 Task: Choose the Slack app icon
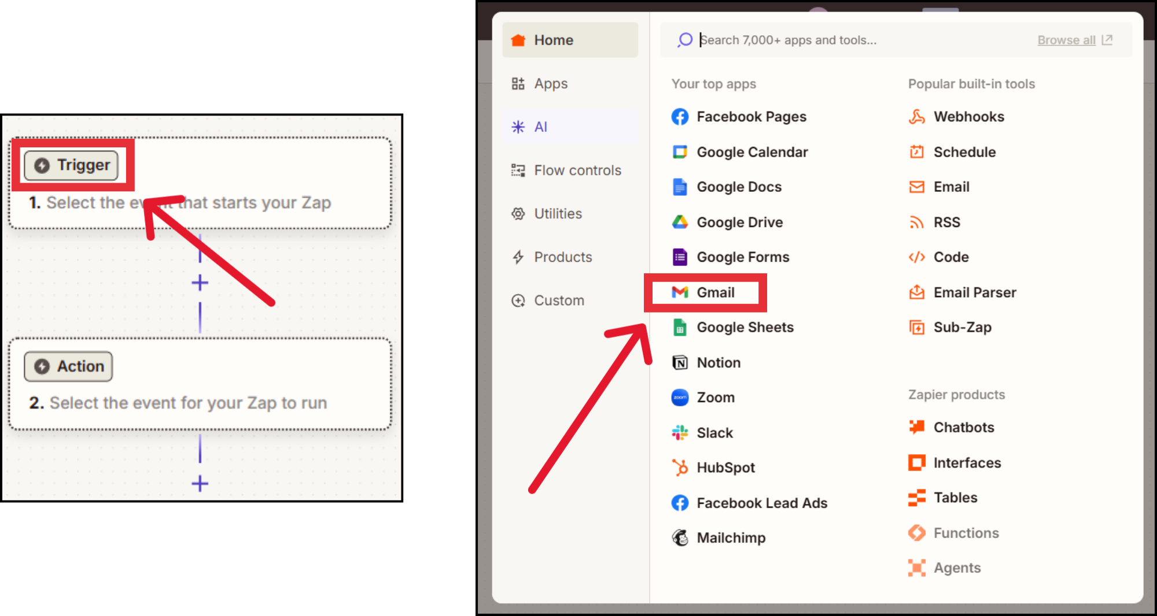coord(680,433)
